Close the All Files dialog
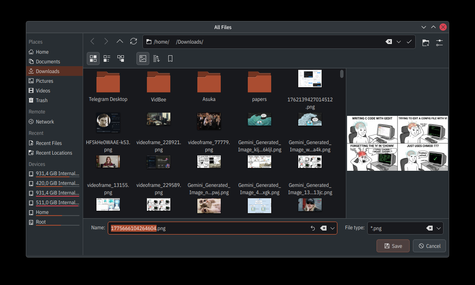475x285 pixels. tap(443, 27)
